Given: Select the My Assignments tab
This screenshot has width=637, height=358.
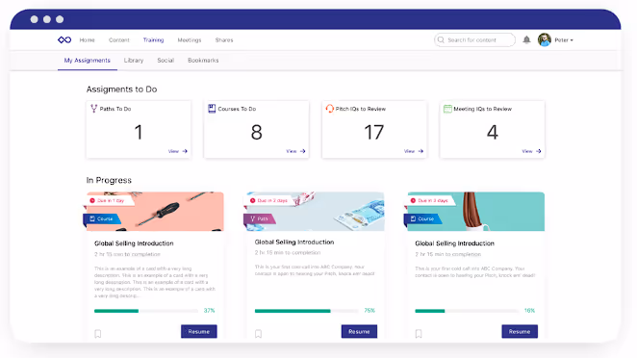Looking at the screenshot, I should point(88,60).
